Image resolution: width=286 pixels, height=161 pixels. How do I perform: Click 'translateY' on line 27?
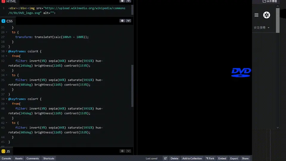[43, 37]
